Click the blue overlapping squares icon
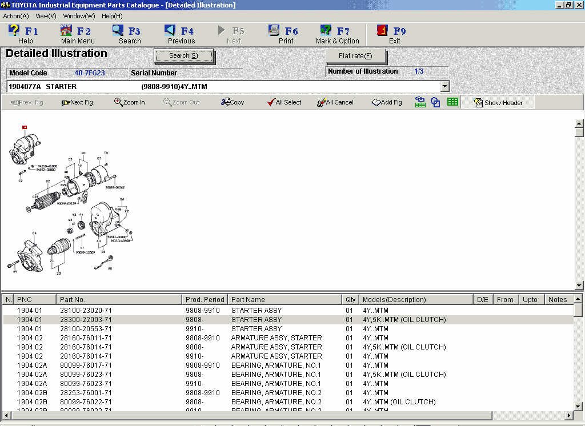 [435, 102]
